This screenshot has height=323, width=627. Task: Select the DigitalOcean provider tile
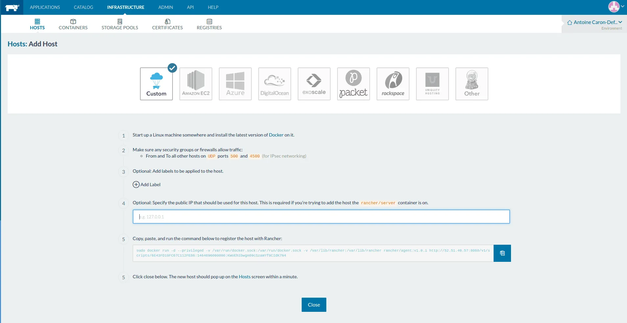tap(275, 84)
